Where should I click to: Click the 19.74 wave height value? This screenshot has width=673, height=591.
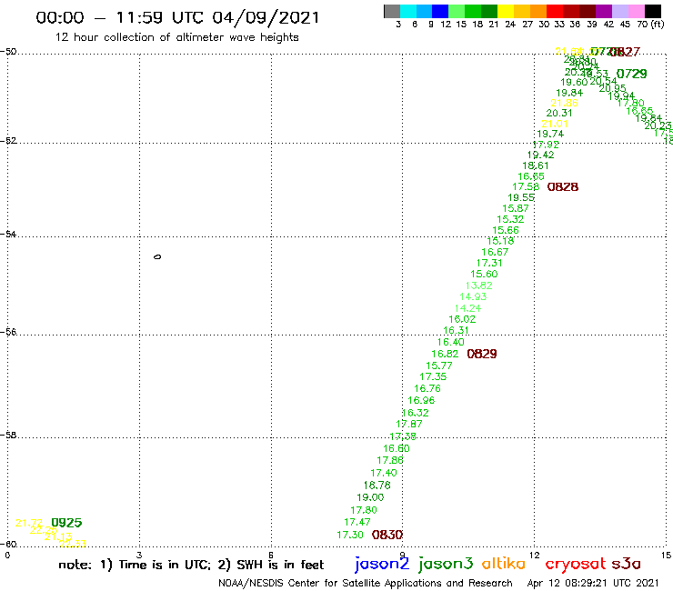(x=550, y=134)
